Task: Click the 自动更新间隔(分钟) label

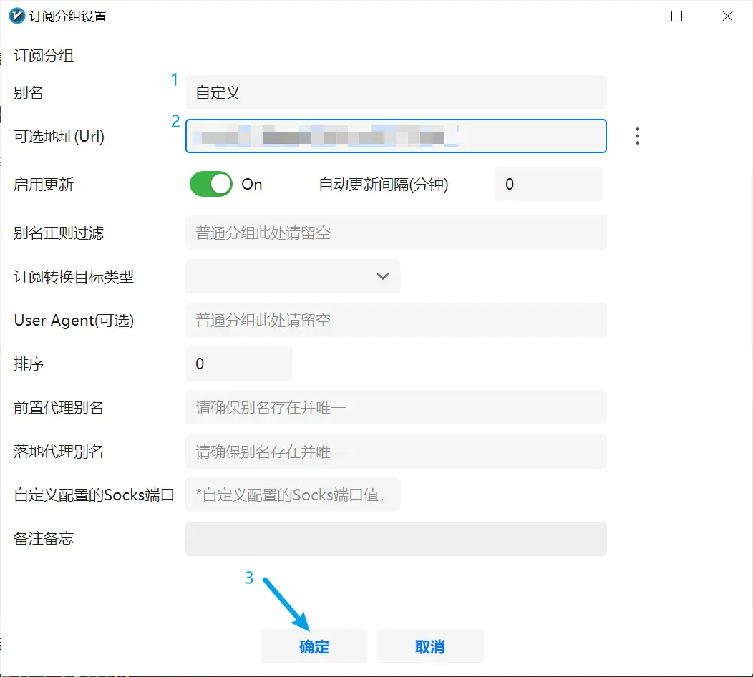Action: click(x=383, y=185)
